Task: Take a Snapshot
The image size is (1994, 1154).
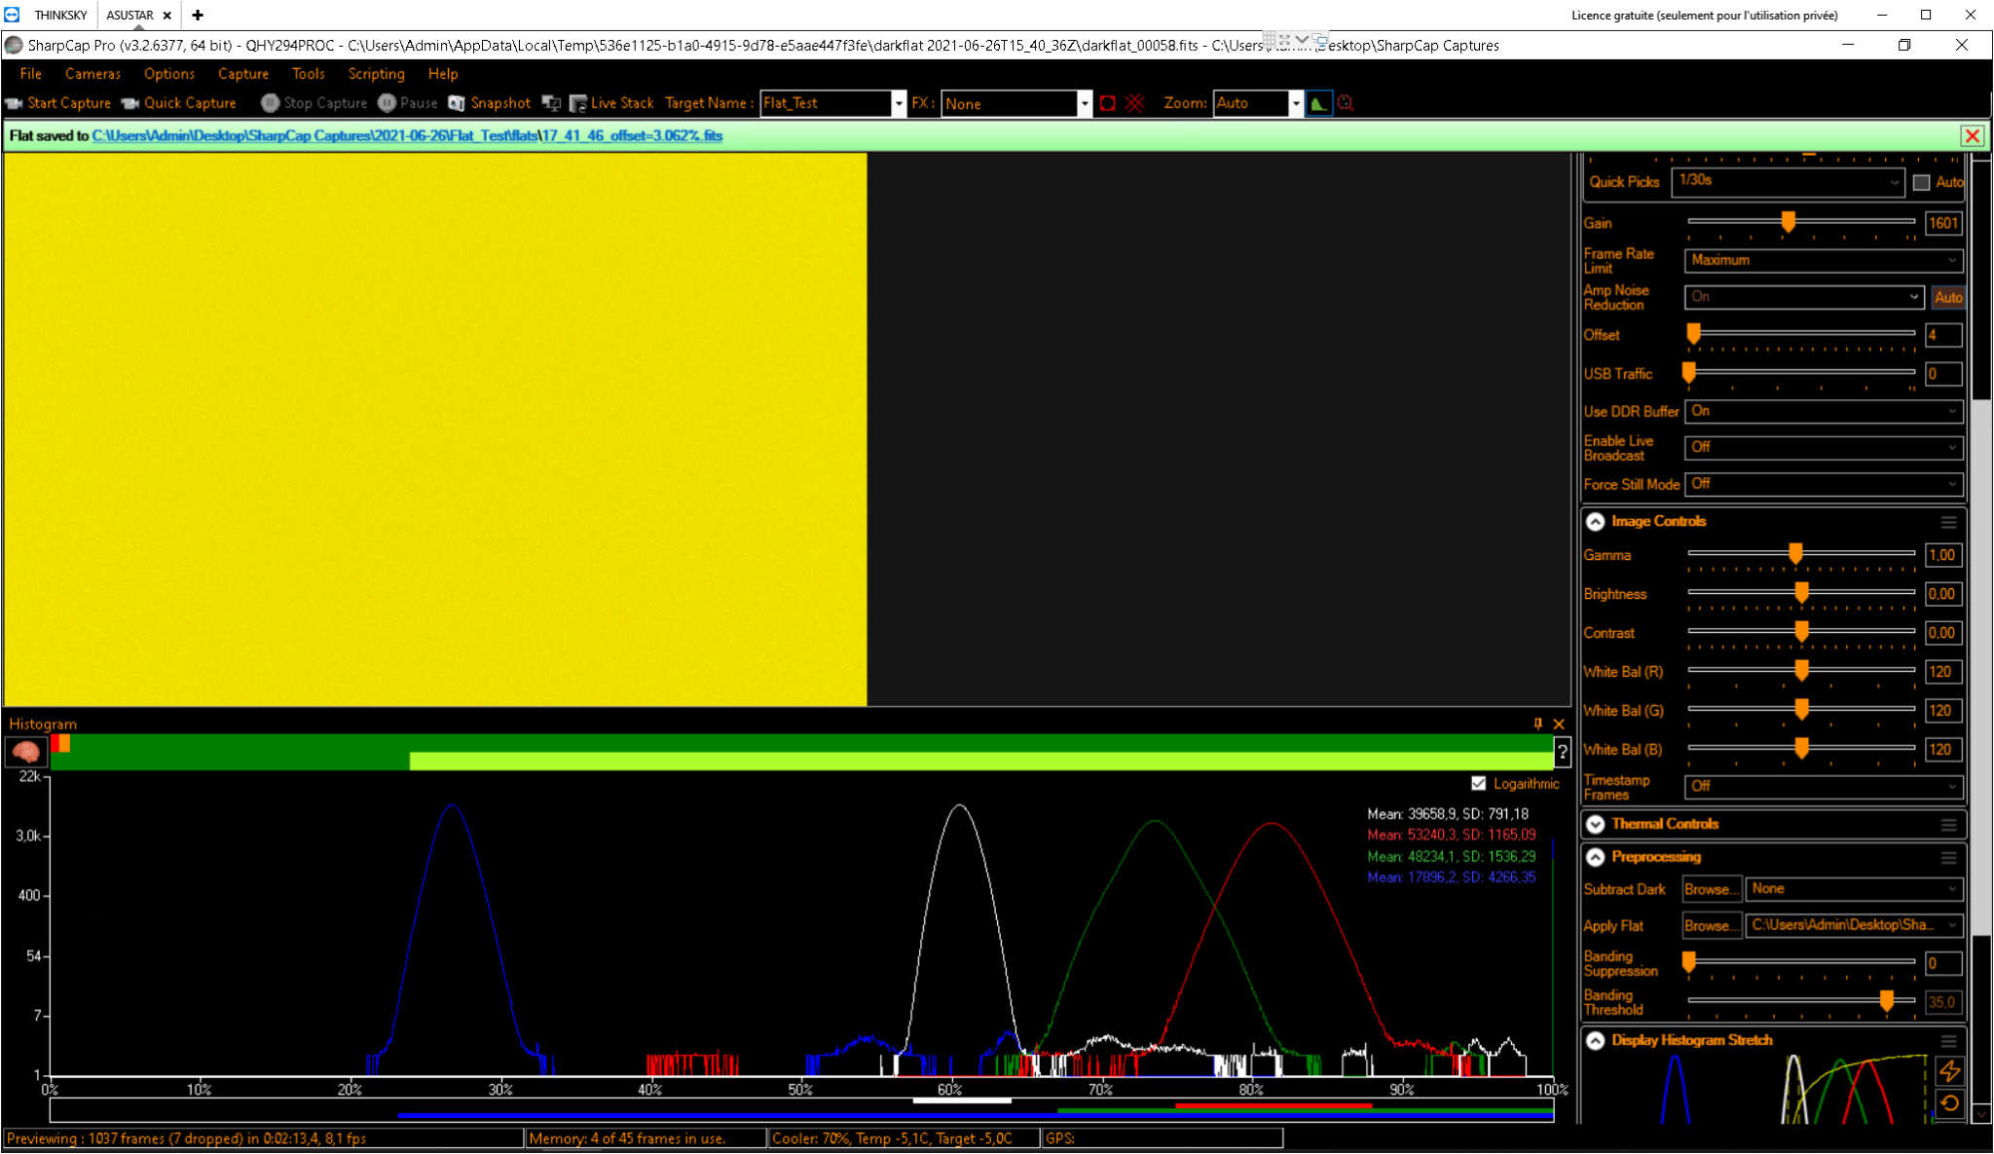Action: pyautogui.click(x=490, y=103)
